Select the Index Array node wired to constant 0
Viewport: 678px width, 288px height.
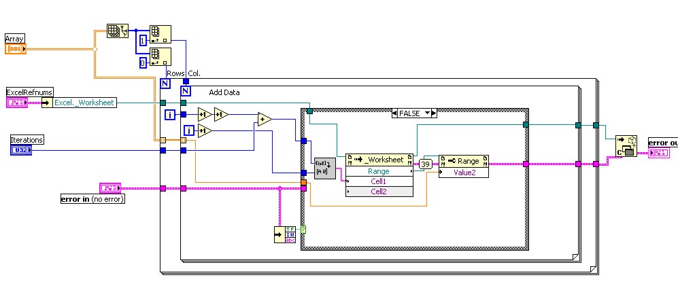(x=160, y=56)
